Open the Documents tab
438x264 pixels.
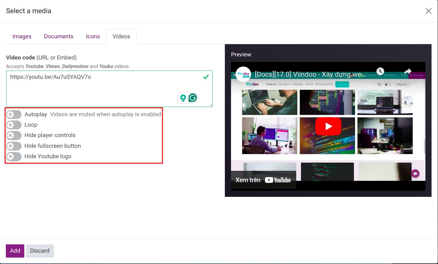pos(58,36)
